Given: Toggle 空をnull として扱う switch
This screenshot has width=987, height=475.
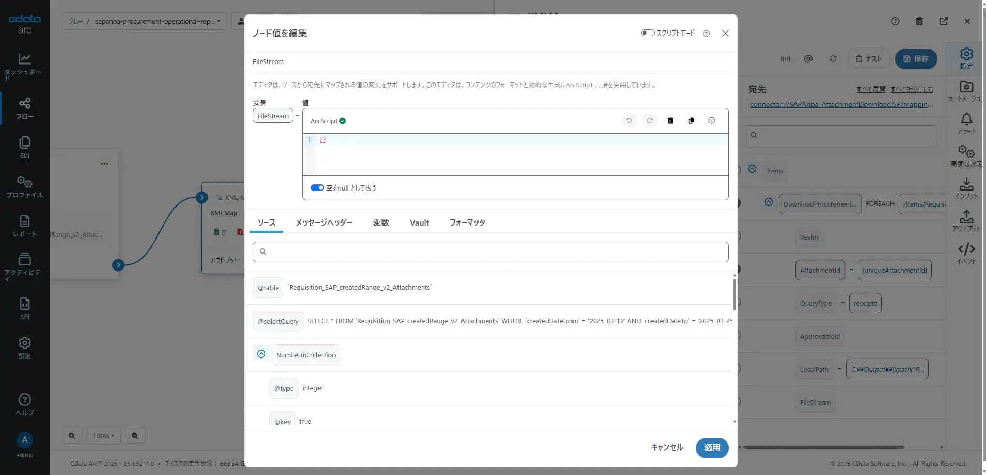Looking at the screenshot, I should (317, 188).
